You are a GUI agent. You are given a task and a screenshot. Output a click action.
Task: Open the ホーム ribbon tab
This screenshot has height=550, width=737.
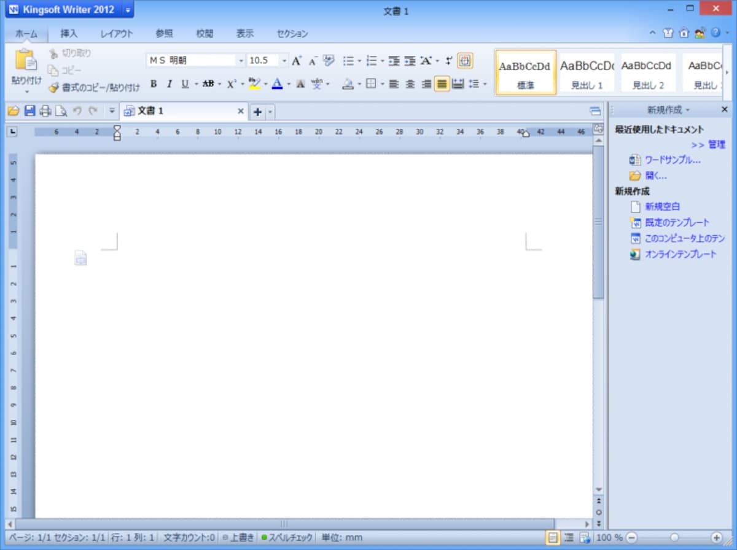26,34
